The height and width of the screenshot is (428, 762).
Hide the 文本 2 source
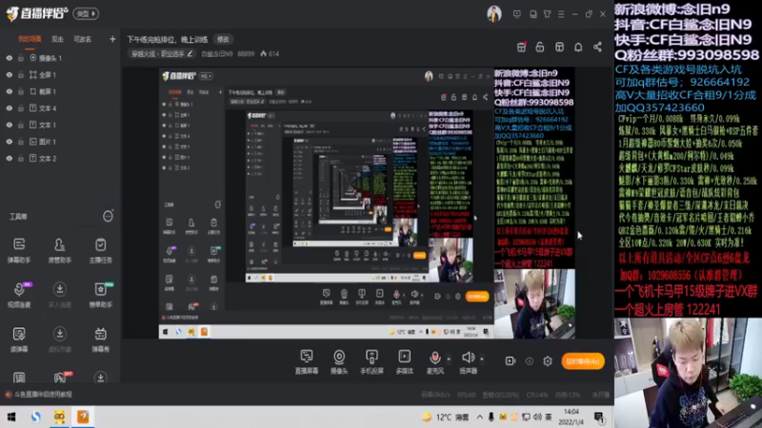click(10, 158)
